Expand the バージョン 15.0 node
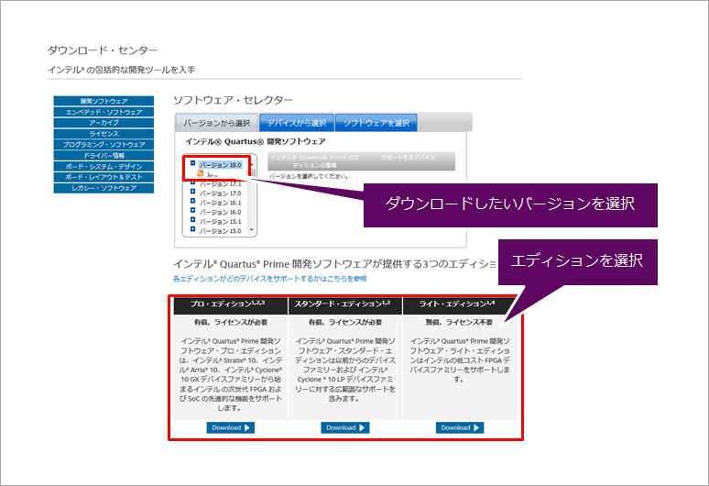The width and height of the screenshot is (709, 486). [192, 229]
